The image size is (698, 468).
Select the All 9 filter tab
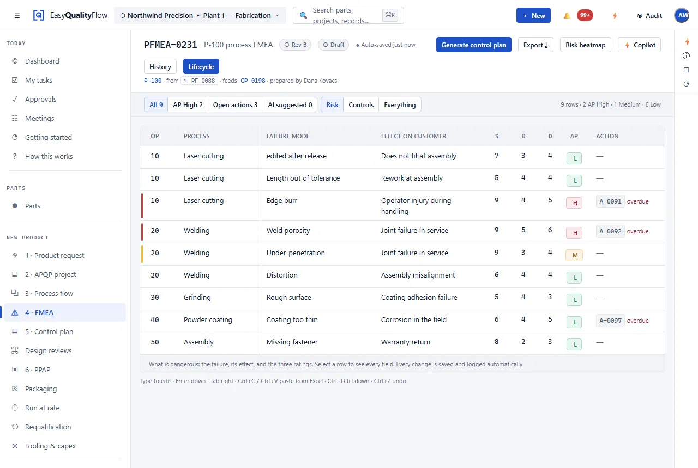(156, 105)
